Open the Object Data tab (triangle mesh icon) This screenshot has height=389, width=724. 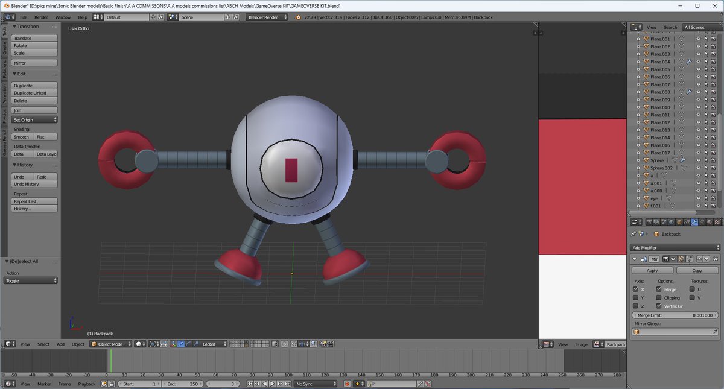[x=702, y=222]
